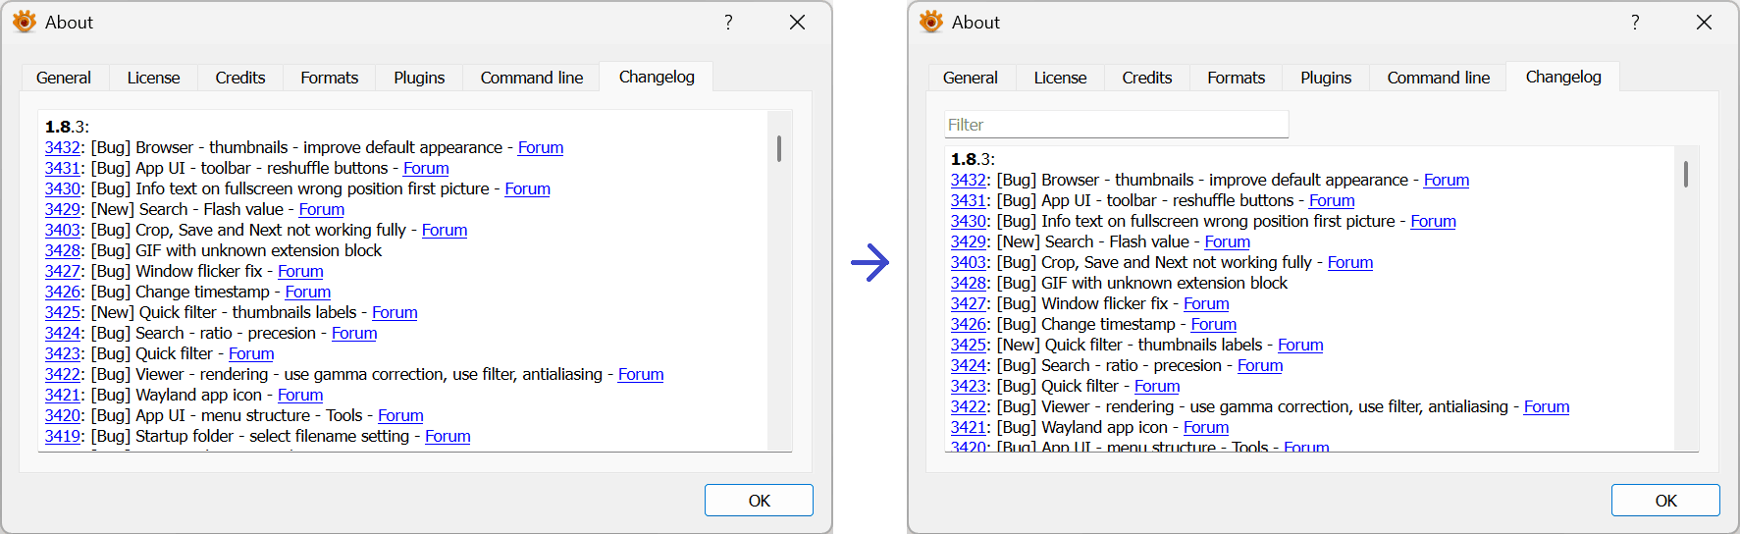Open the Forum link for issue 3429 in the right dialog
The width and height of the screenshot is (1740, 534).
1227,241
